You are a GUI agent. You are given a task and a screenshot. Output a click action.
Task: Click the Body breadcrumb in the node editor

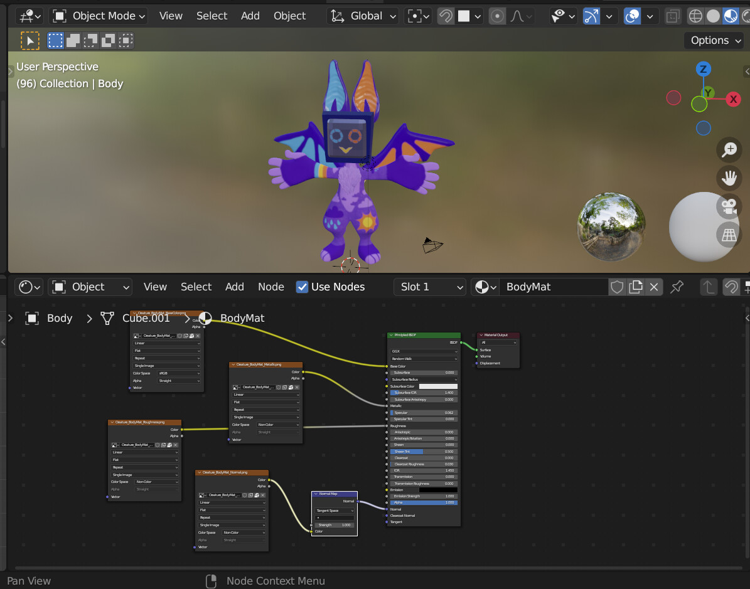tap(60, 319)
